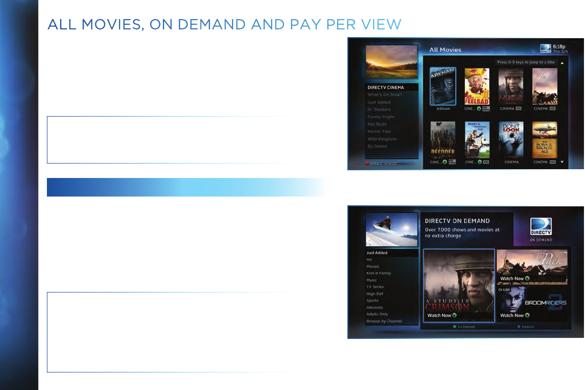Click the HD badge under A Study in Crimson
585x390 pixels.
(x=519, y=109)
